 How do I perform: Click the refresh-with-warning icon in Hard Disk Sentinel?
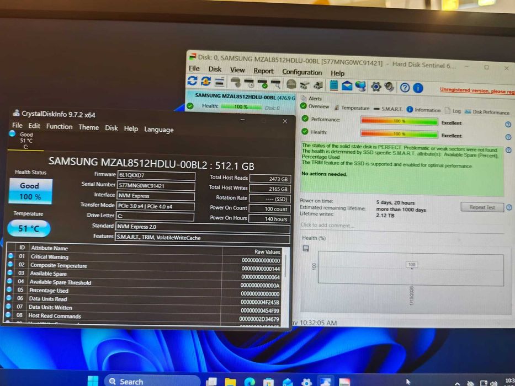tap(206, 81)
